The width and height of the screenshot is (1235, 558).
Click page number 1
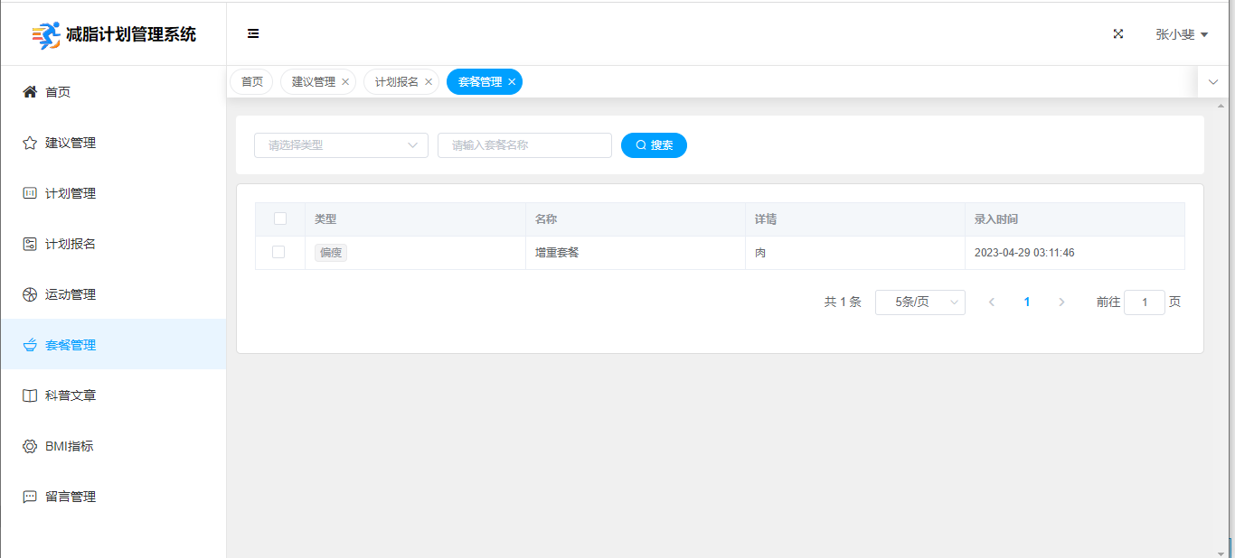1027,302
